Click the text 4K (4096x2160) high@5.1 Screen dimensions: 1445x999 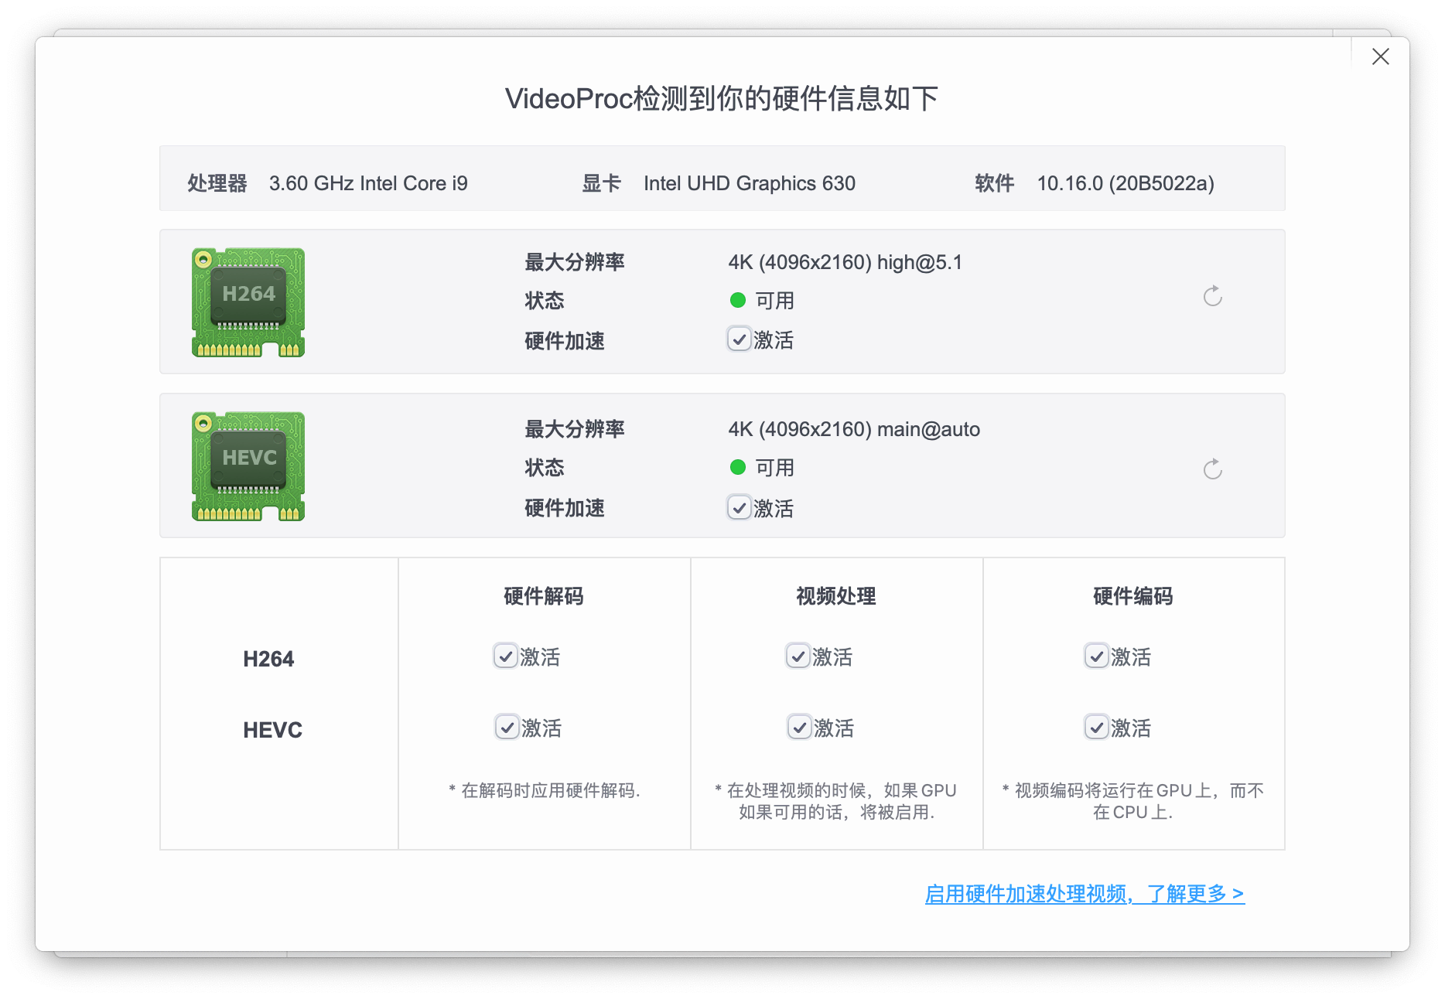(x=845, y=262)
